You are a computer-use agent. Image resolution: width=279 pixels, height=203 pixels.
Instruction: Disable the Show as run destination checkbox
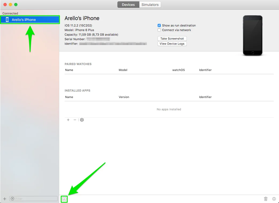tap(159, 25)
